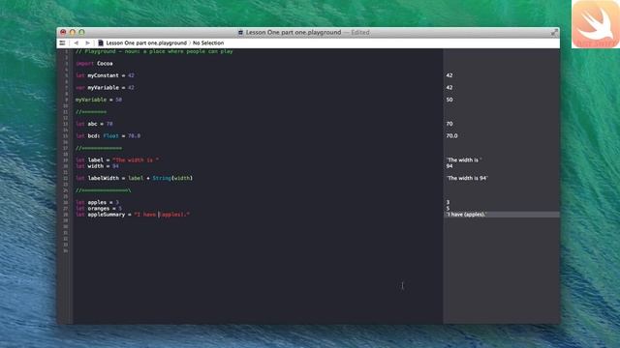Open the related items grid menu

click(62, 43)
